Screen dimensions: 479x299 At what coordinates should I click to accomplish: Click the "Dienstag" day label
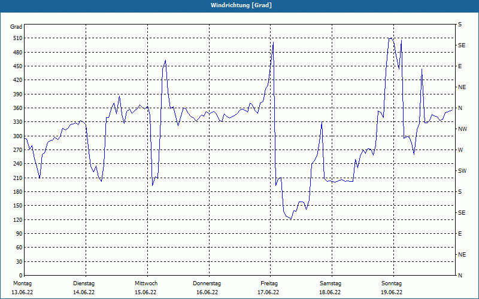[x=84, y=283]
